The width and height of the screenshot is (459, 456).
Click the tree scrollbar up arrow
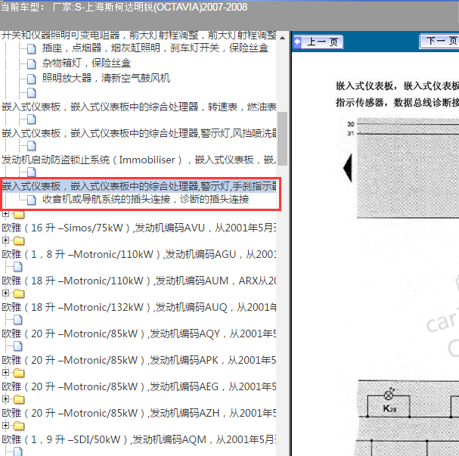282,38
